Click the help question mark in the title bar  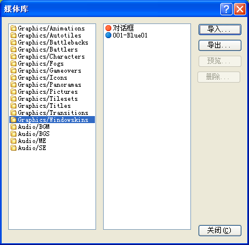click(226, 9)
